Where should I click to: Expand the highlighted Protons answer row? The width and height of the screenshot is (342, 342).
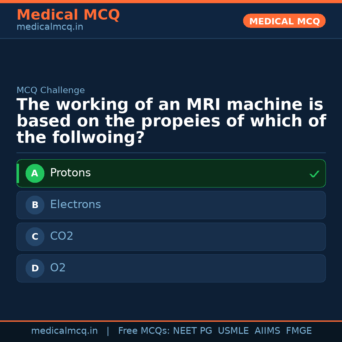coord(171,173)
